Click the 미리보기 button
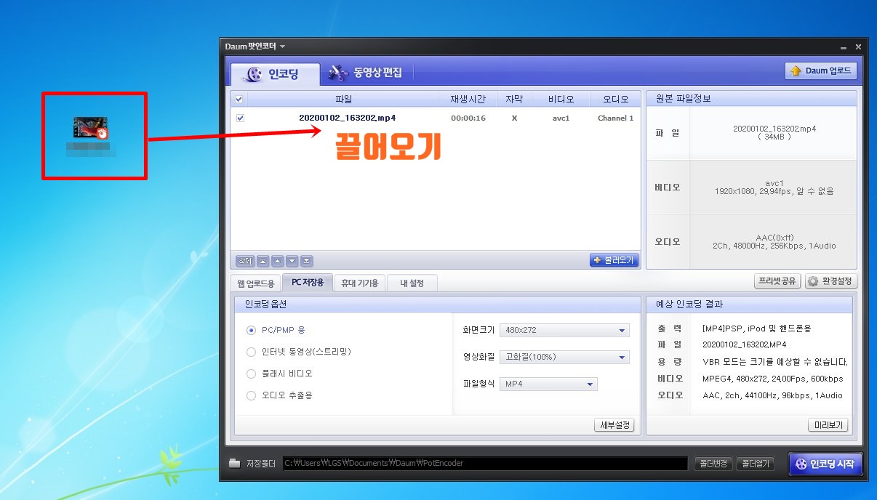The height and width of the screenshot is (500, 877). point(828,425)
